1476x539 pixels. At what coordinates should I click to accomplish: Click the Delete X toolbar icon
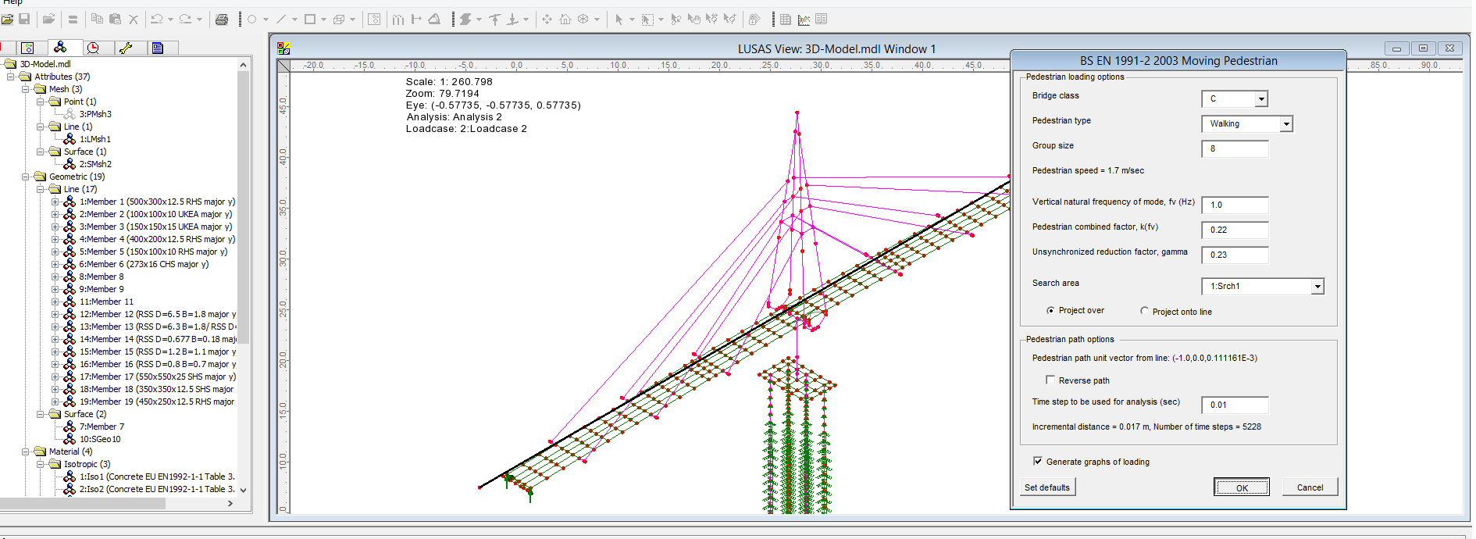click(134, 20)
